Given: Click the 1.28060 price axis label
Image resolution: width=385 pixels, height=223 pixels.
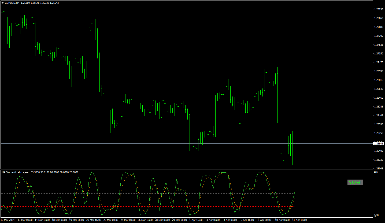Looking at the screenshot, I should (379, 18).
